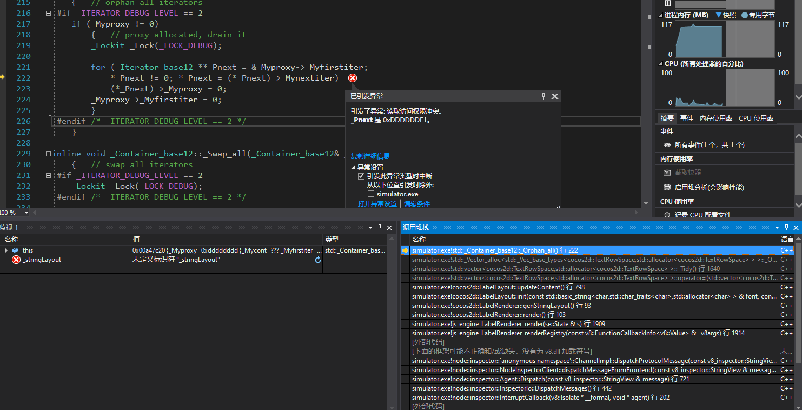Click the 截取快照 snapshot camera icon
Viewport: 802px width, 410px height.
tap(667, 173)
